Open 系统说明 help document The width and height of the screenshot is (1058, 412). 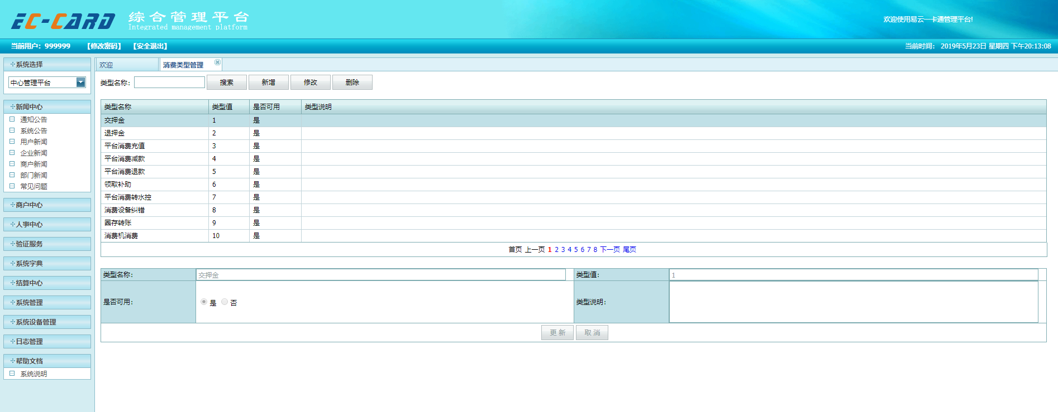point(34,374)
